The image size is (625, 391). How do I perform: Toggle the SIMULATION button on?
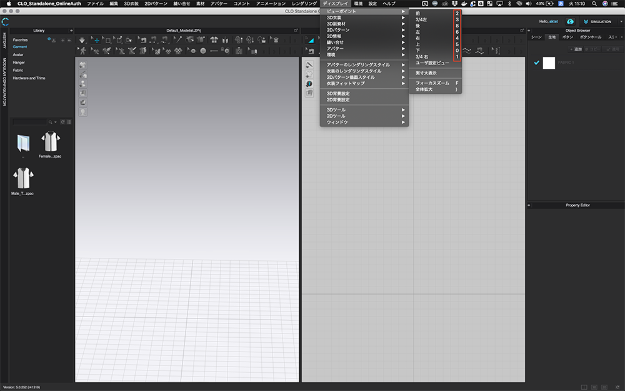(x=600, y=21)
